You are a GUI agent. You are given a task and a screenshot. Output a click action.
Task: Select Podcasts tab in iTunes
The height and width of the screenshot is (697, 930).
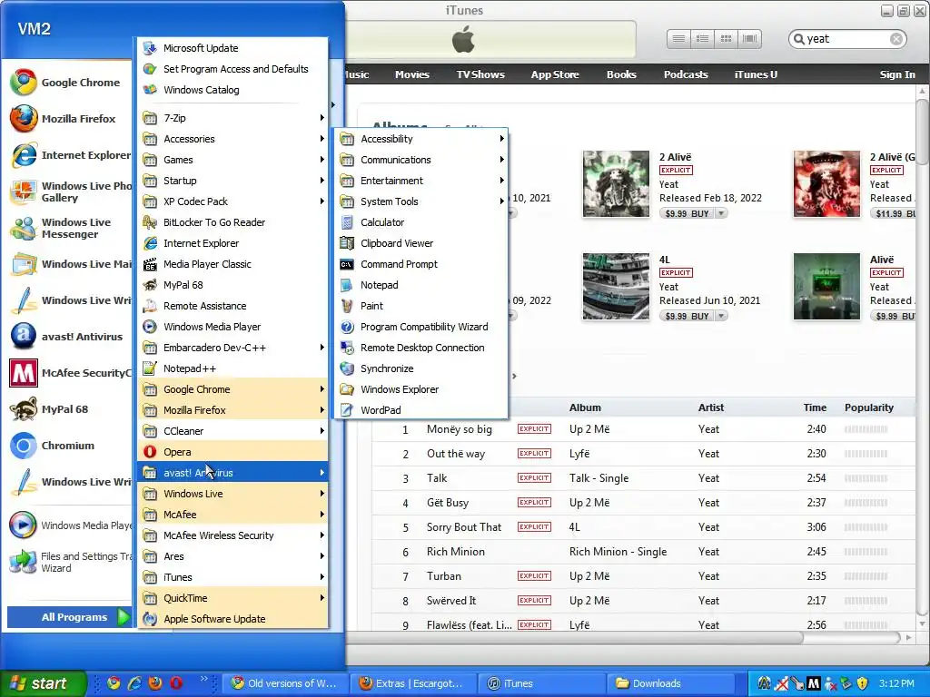686,74
